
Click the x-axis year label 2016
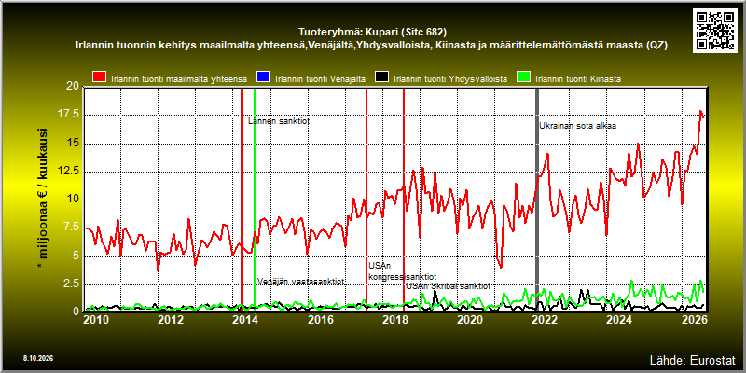pyautogui.click(x=320, y=318)
